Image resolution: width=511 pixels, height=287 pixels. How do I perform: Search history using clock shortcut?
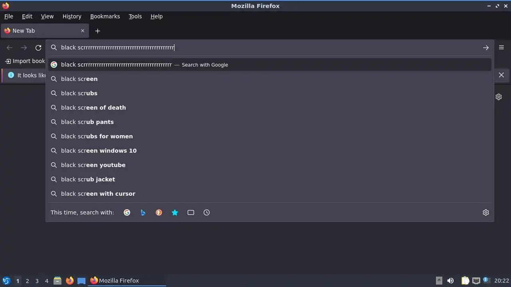click(x=207, y=212)
